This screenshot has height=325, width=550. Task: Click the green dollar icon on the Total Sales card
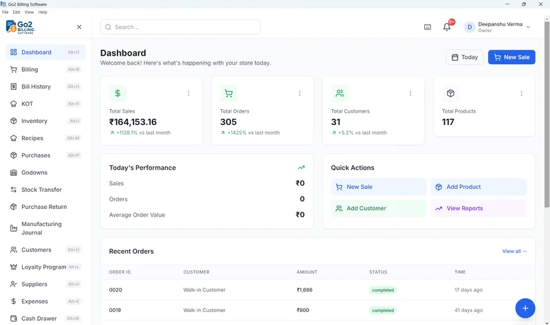point(118,93)
